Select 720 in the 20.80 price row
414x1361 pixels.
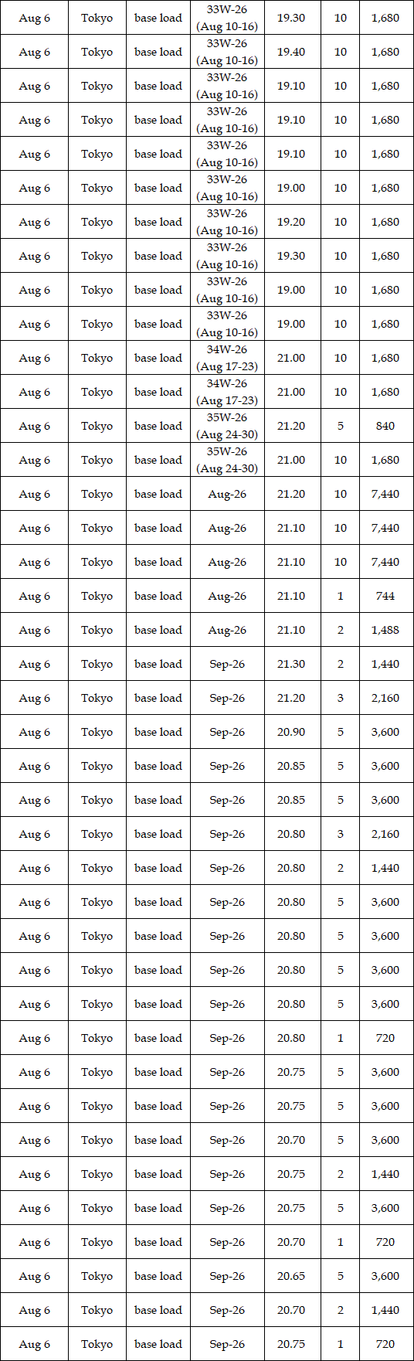[385, 1038]
